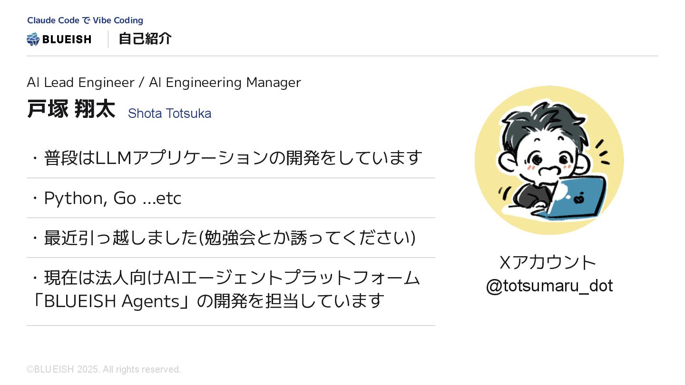Select the AI Lead Engineer job title line
This screenshot has height=385, width=685.
[x=164, y=83]
